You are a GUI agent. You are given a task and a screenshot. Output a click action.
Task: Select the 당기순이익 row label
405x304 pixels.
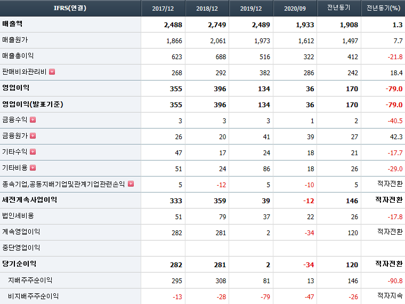point(19,264)
